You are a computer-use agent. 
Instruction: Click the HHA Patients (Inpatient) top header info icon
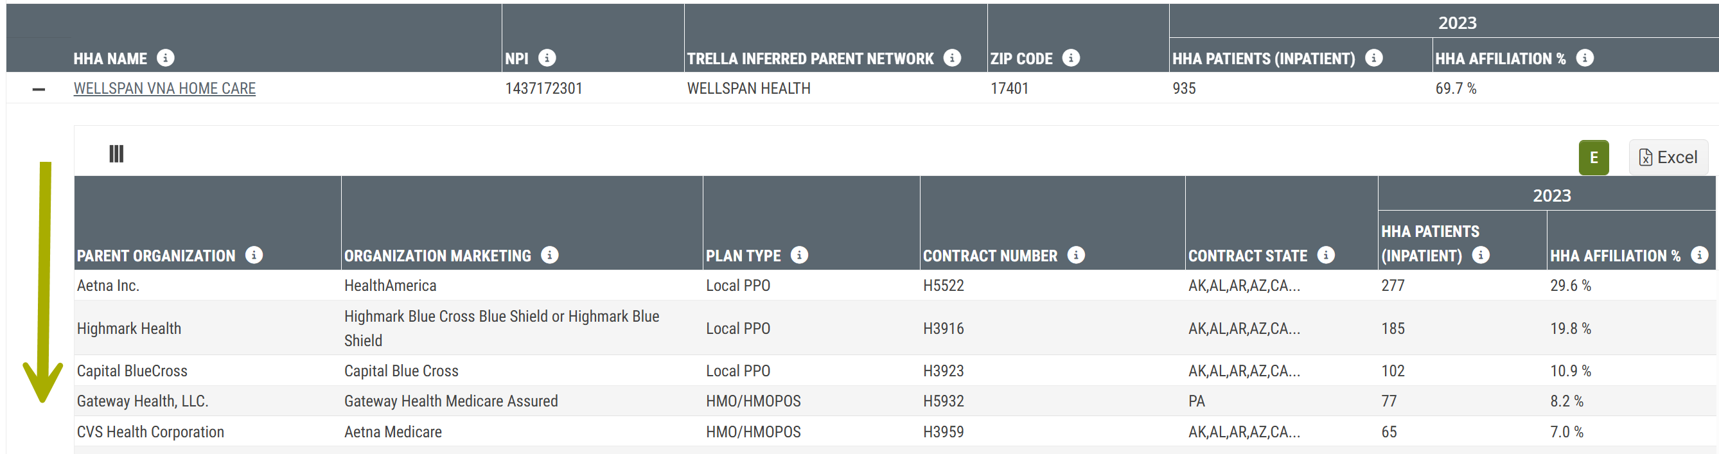click(x=1373, y=58)
